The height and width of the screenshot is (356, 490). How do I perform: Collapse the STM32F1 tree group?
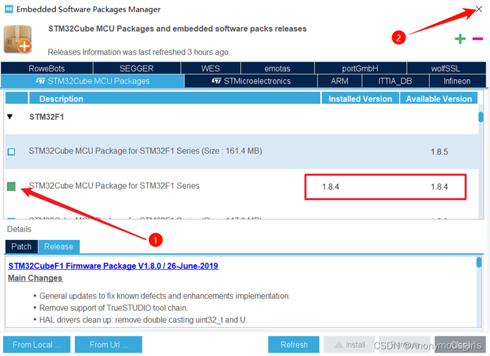click(x=10, y=117)
